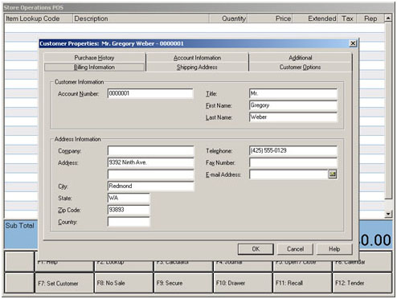Click the Telephone number field
397x299 pixels.
coord(293,150)
